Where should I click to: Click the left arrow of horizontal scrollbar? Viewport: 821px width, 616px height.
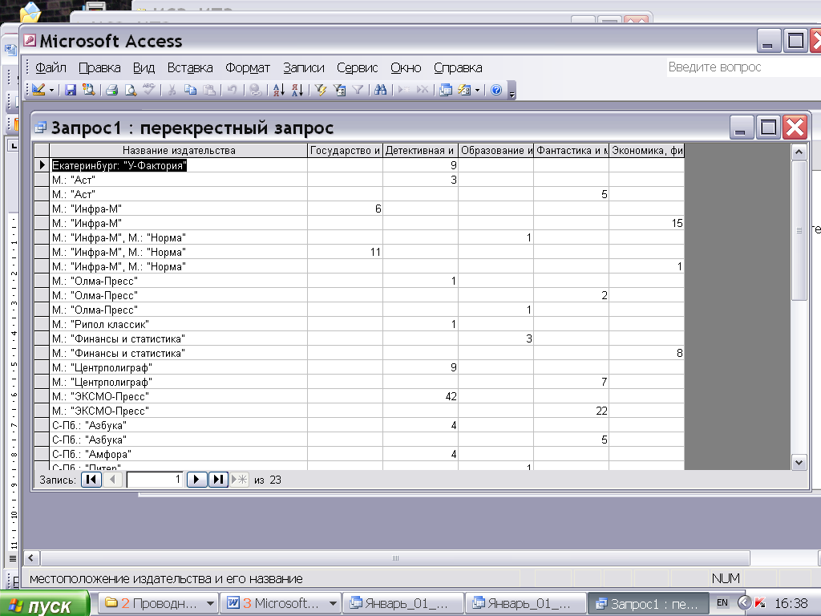coord(31,558)
